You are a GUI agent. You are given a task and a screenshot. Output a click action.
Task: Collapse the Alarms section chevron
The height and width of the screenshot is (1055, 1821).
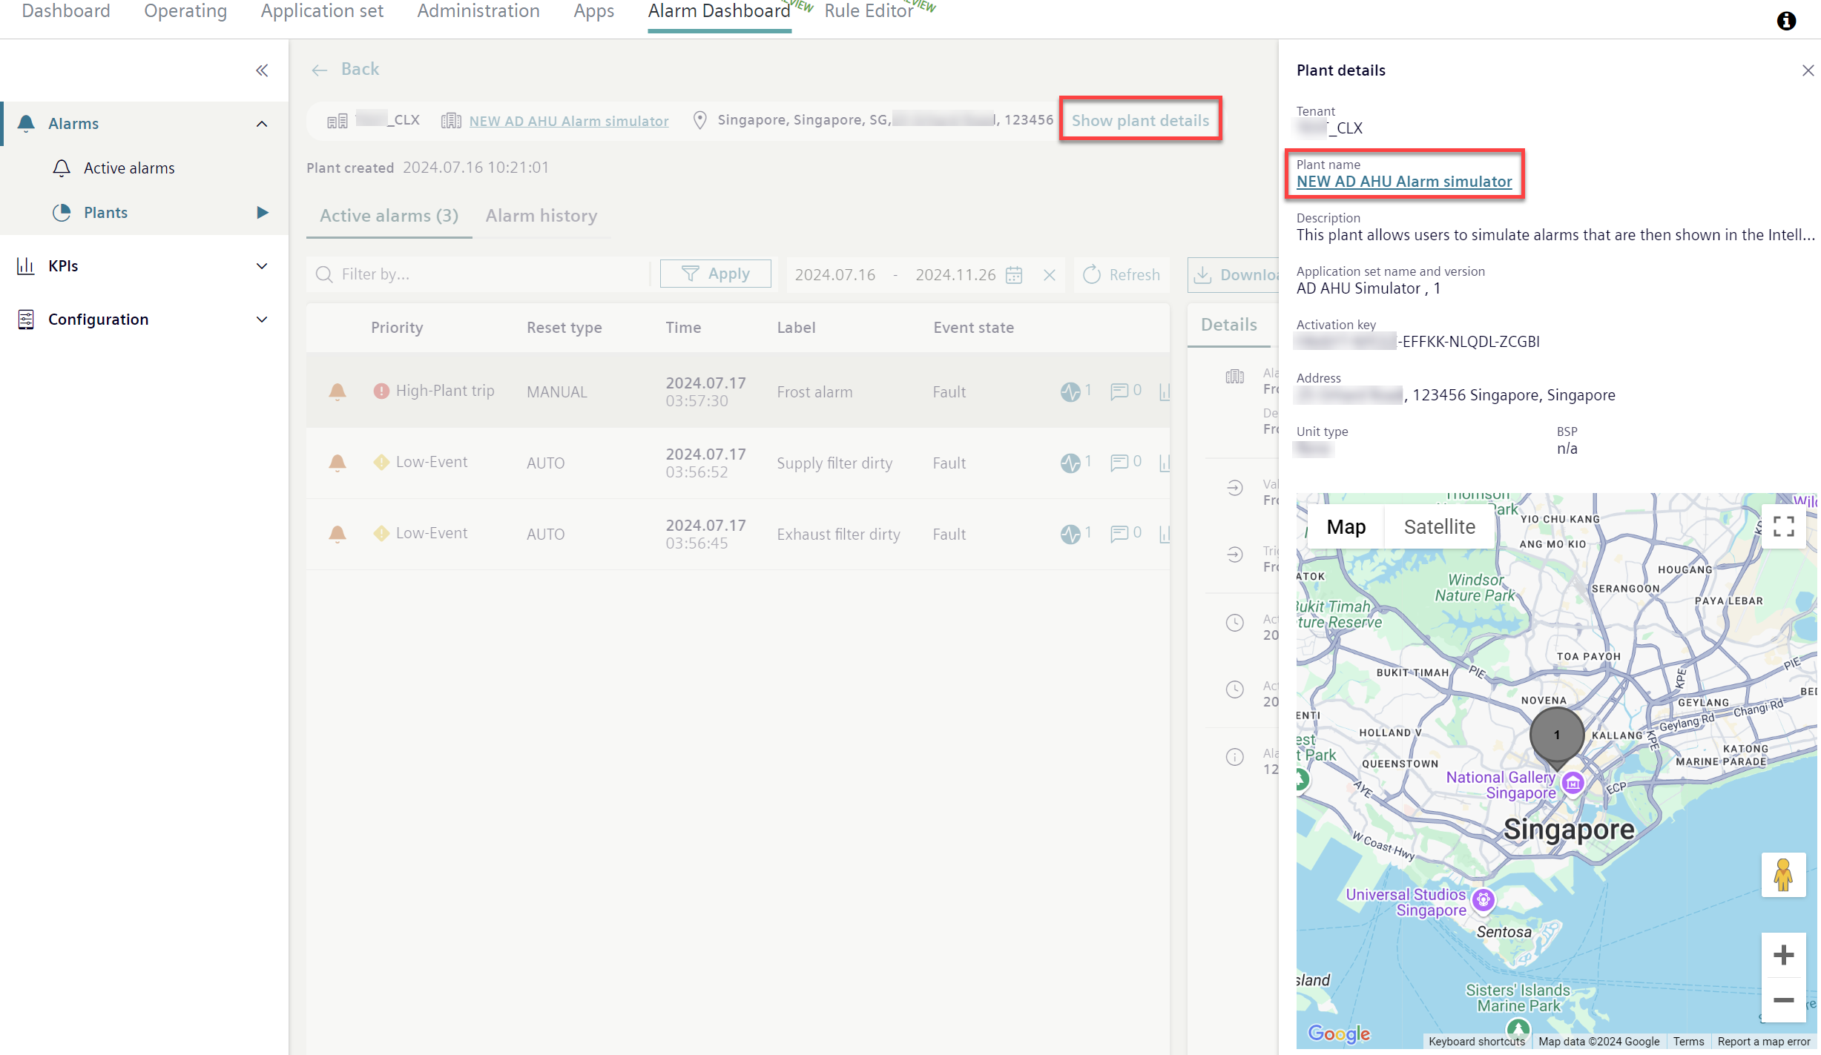click(262, 124)
